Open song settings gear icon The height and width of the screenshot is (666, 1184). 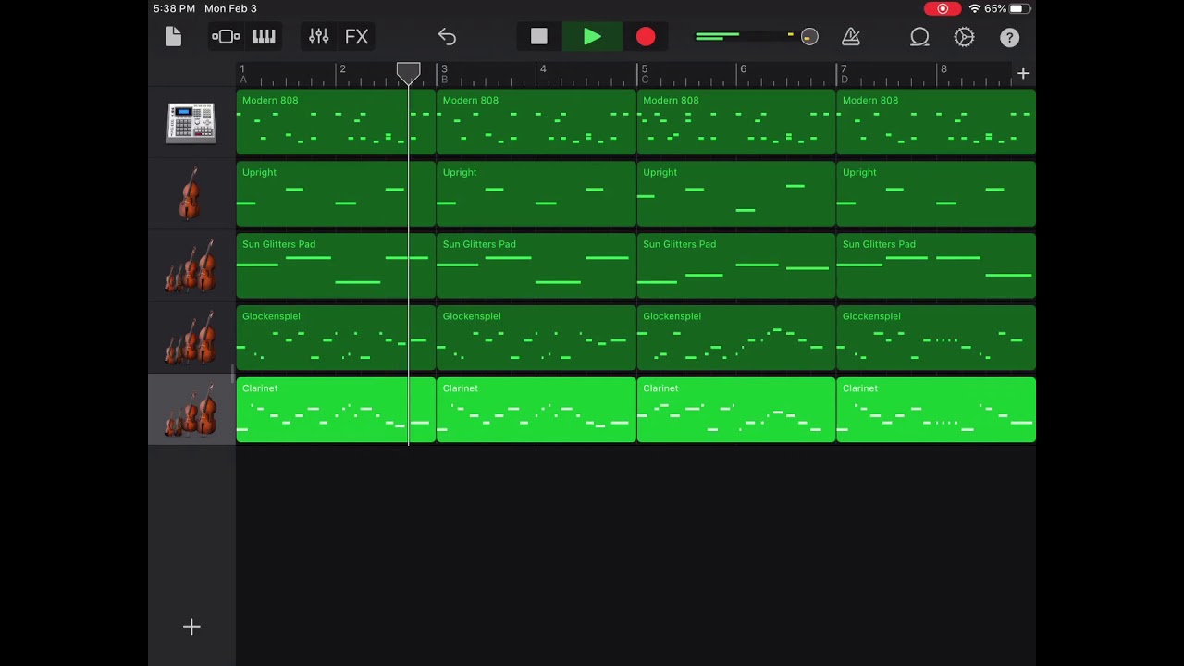tap(964, 37)
